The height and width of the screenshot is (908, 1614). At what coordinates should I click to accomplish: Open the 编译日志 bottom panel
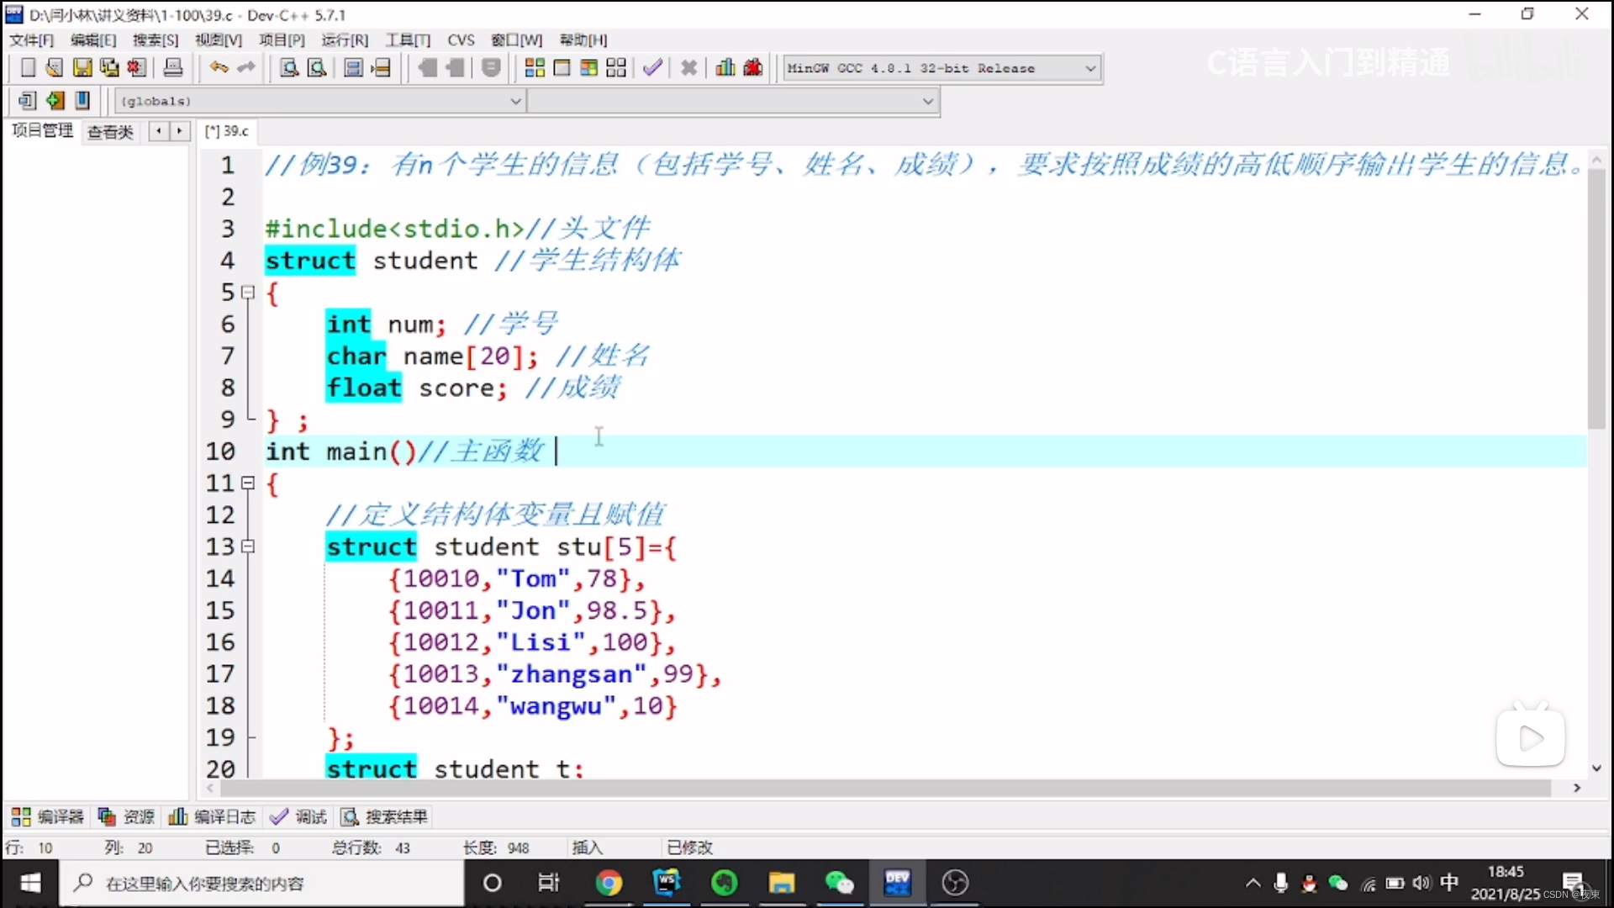(x=213, y=816)
